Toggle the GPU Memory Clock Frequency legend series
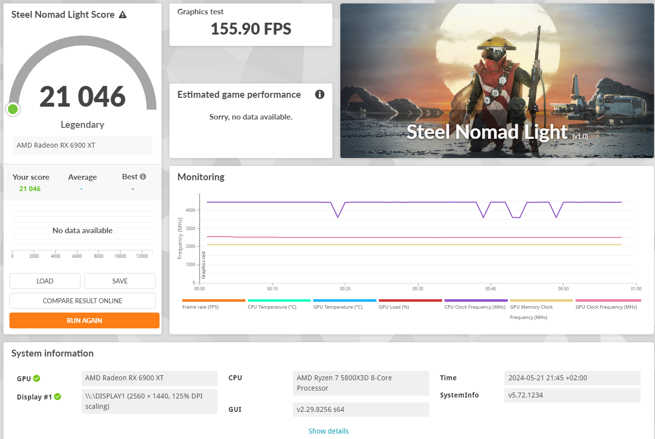The height and width of the screenshot is (439, 655). [541, 309]
